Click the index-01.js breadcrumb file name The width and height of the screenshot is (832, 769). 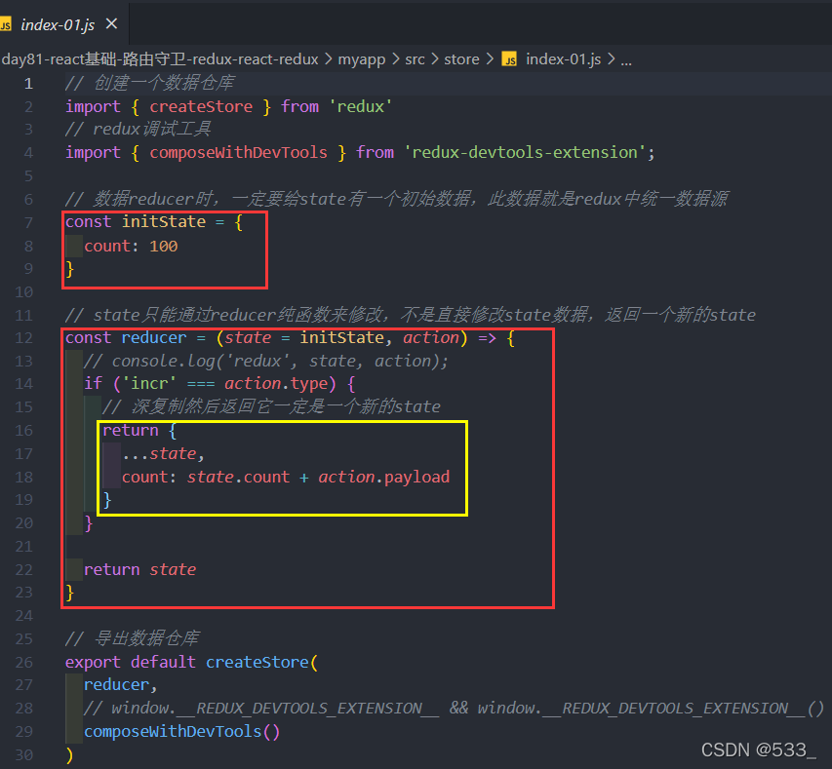coord(563,58)
